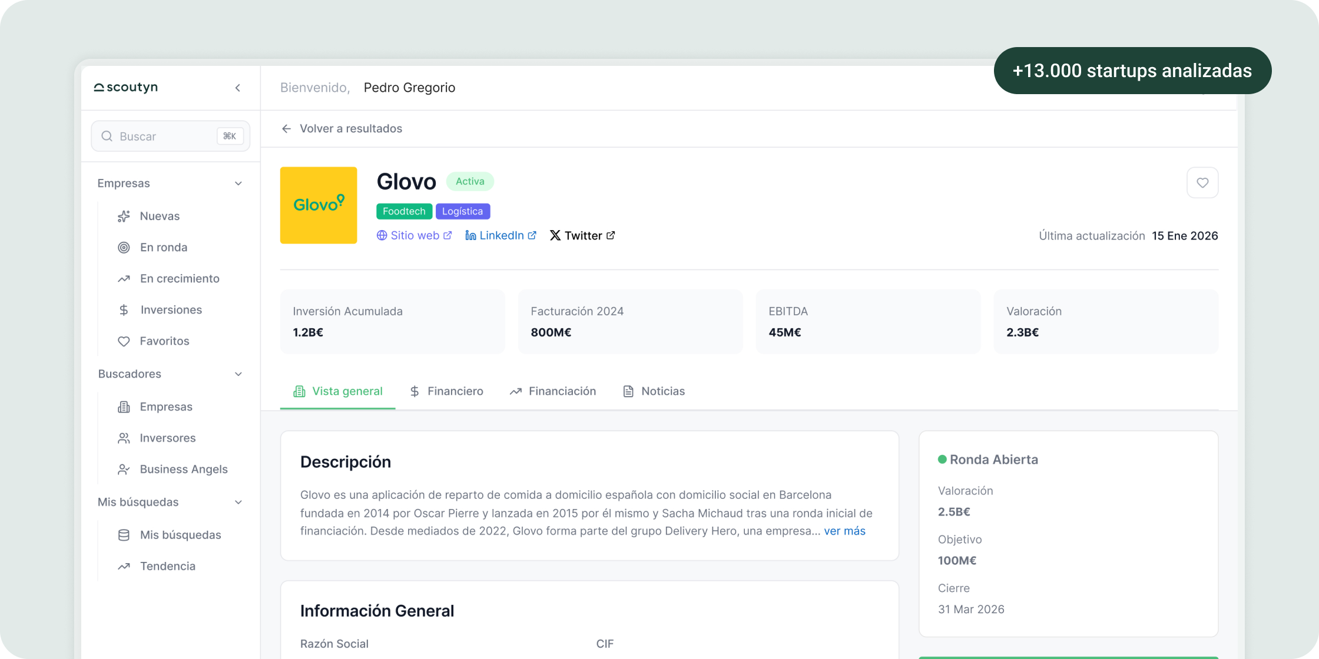Click the Glovo logo thumbnail
1319x659 pixels.
coord(319,205)
